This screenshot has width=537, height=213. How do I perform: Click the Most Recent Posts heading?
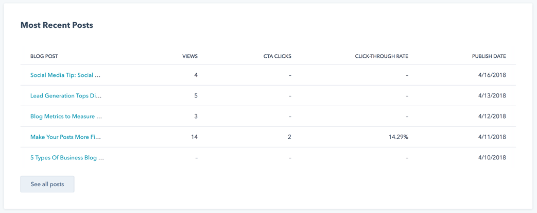pos(57,25)
